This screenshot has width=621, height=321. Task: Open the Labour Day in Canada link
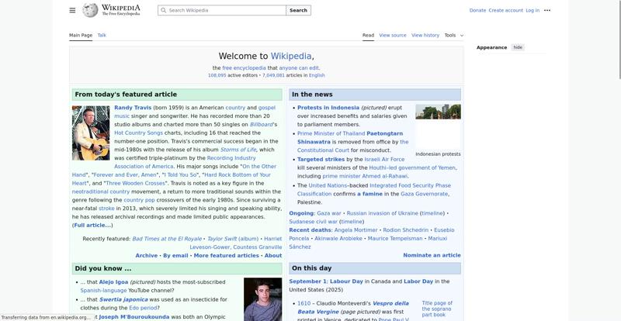click(346, 281)
